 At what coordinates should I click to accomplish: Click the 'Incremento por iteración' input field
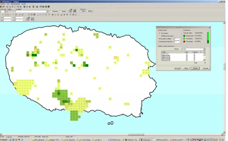177,42
